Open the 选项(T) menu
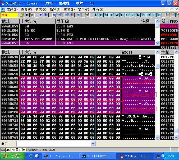Screen dimensions: 179x160 (69, 9)
